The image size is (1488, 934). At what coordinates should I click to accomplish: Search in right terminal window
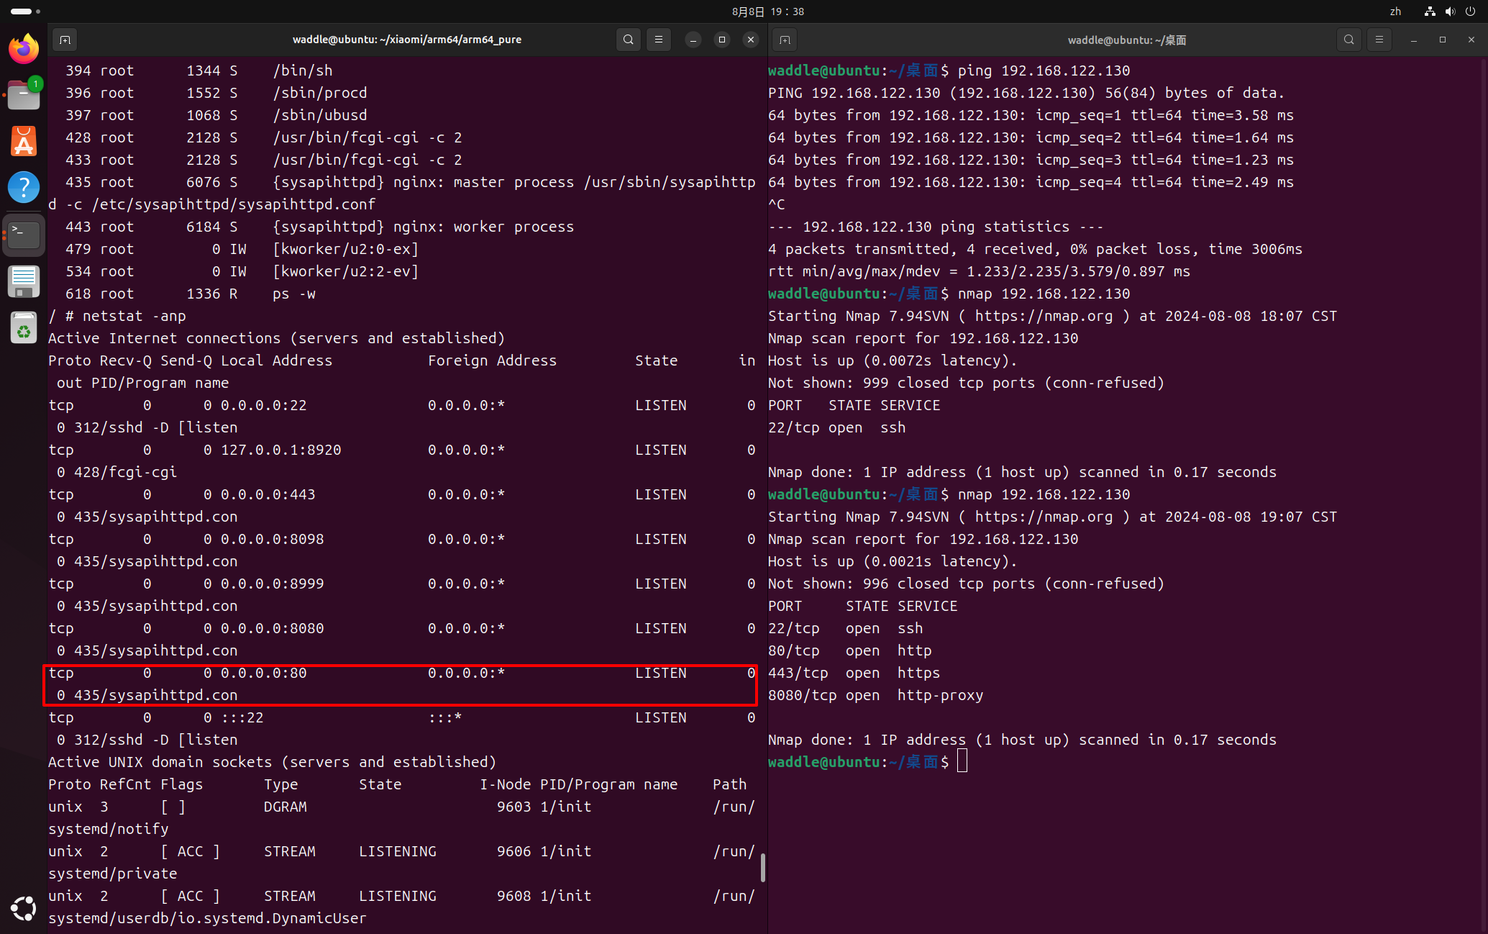[x=1349, y=40]
